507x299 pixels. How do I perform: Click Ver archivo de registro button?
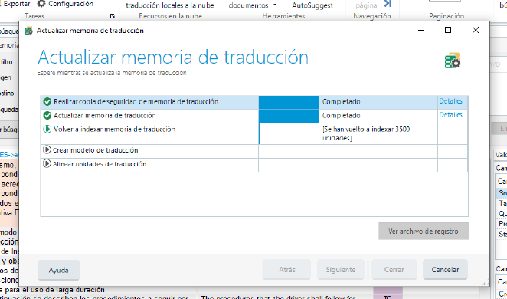424,231
